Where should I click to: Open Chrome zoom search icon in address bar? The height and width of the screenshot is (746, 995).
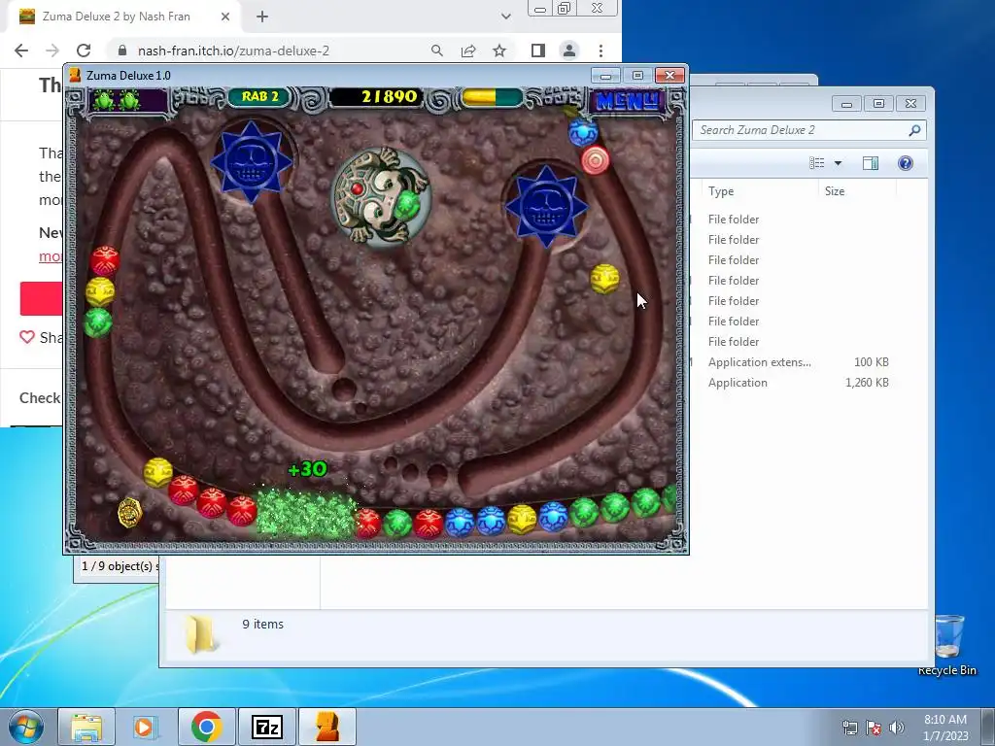coord(436,51)
